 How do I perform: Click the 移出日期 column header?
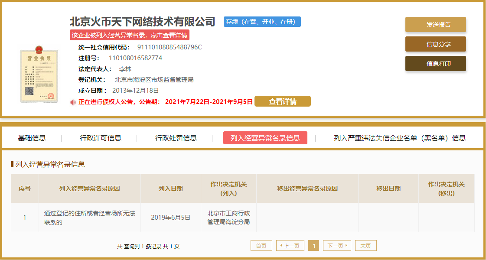[388, 188]
